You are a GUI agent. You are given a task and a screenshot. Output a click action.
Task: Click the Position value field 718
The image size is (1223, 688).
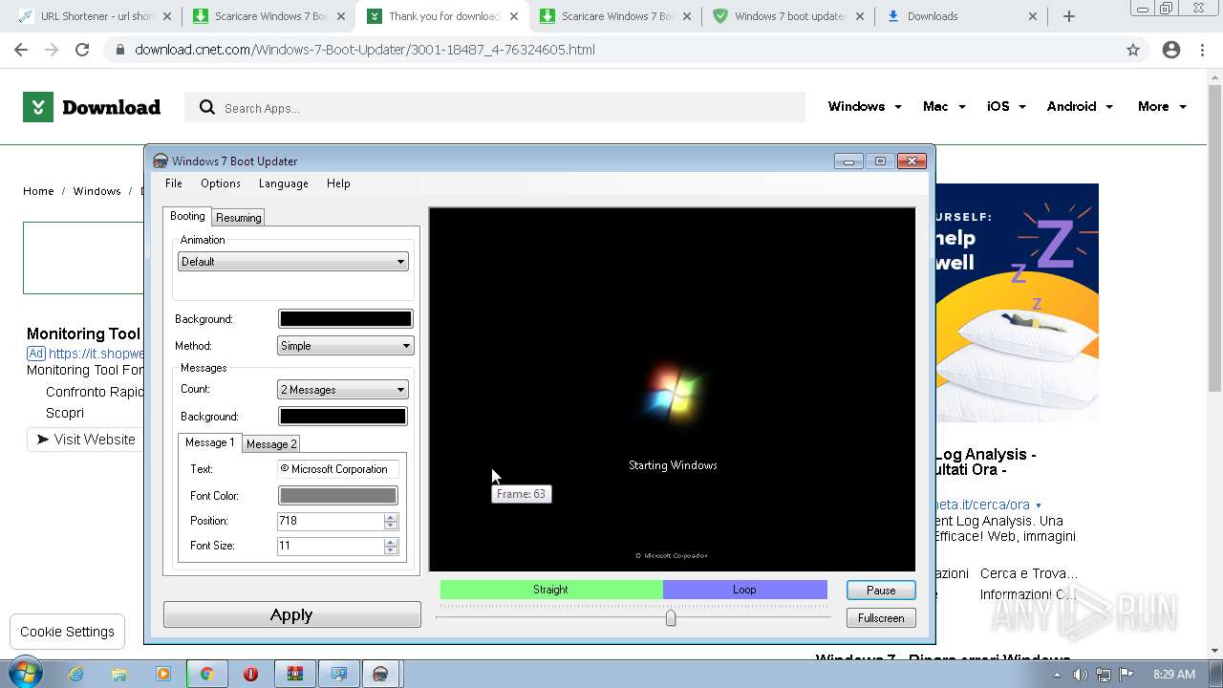pos(330,521)
